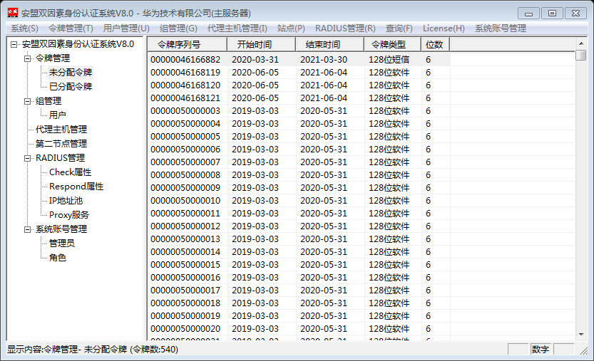Select token row 00000050000010
The image size is (594, 361).
tap(299, 201)
